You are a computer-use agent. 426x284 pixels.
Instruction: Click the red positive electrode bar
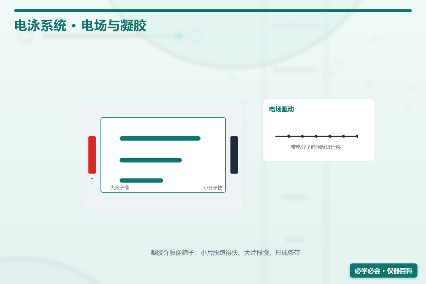point(92,155)
